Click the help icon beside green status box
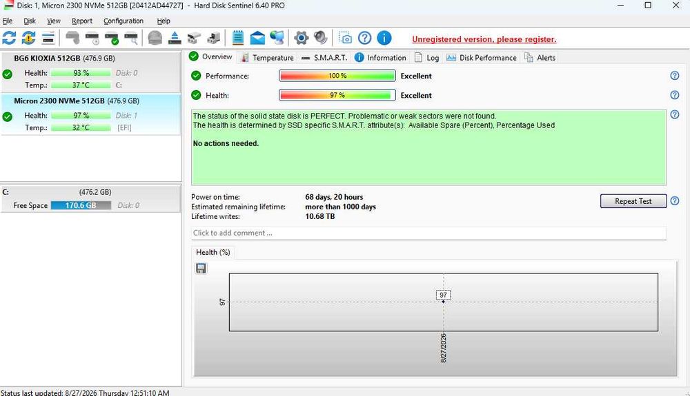This screenshot has width=690, height=396. coord(674,114)
